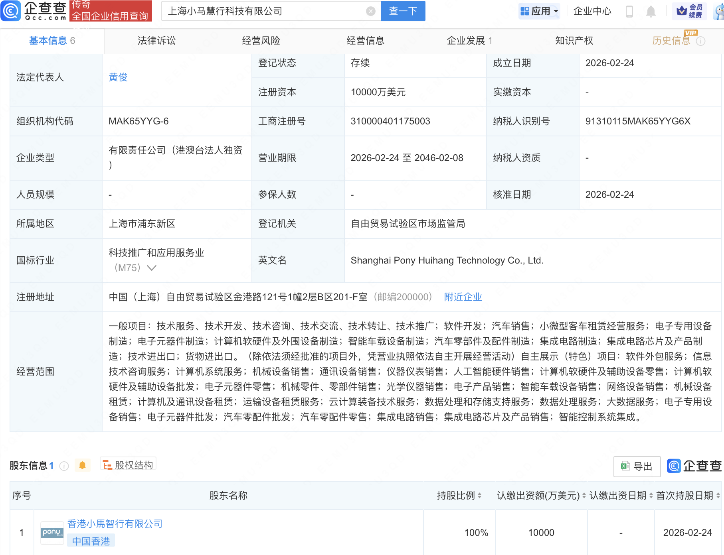The image size is (724, 555).
Task: Click the company name search field
Action: click(x=263, y=11)
